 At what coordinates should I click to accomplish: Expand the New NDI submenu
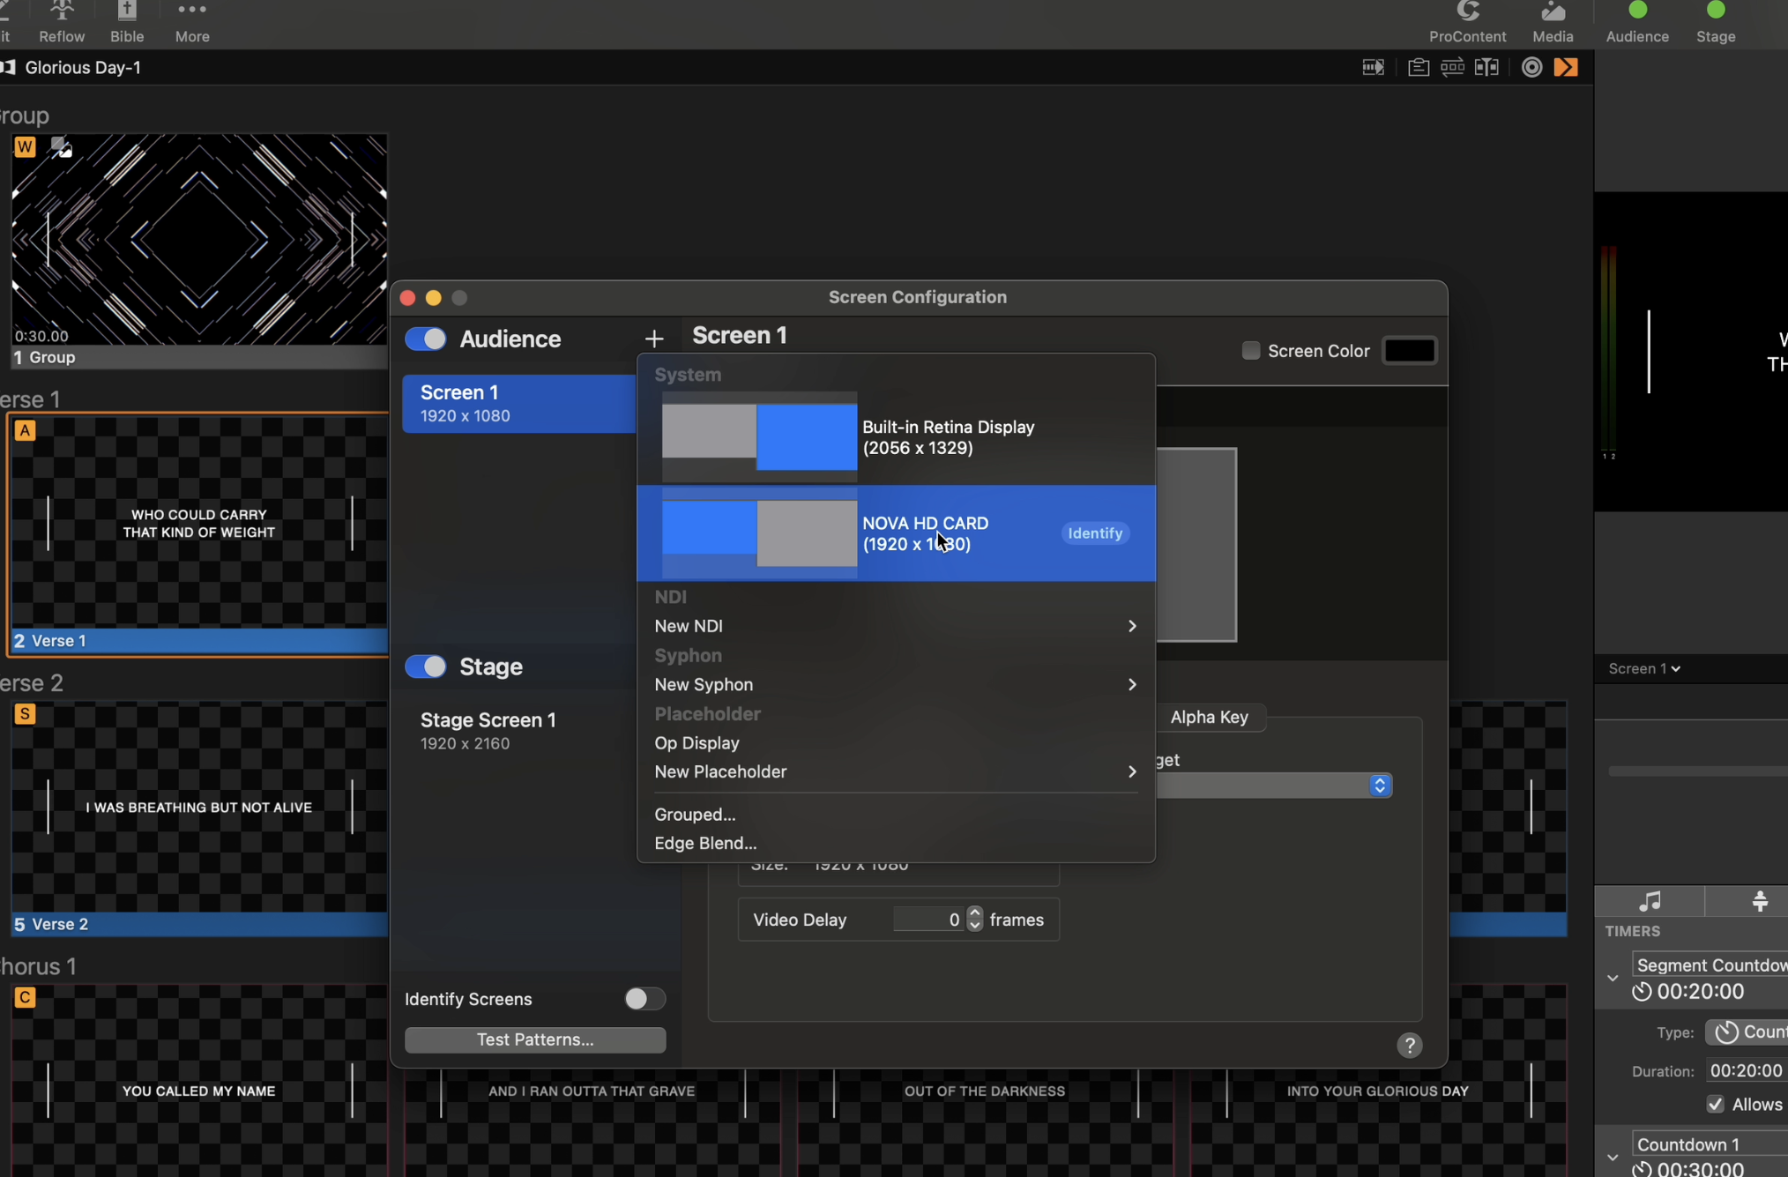click(896, 626)
